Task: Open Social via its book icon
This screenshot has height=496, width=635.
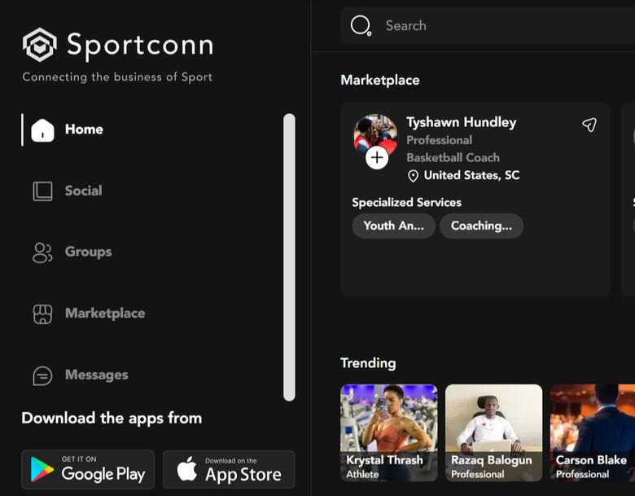Action: pyautogui.click(x=42, y=191)
